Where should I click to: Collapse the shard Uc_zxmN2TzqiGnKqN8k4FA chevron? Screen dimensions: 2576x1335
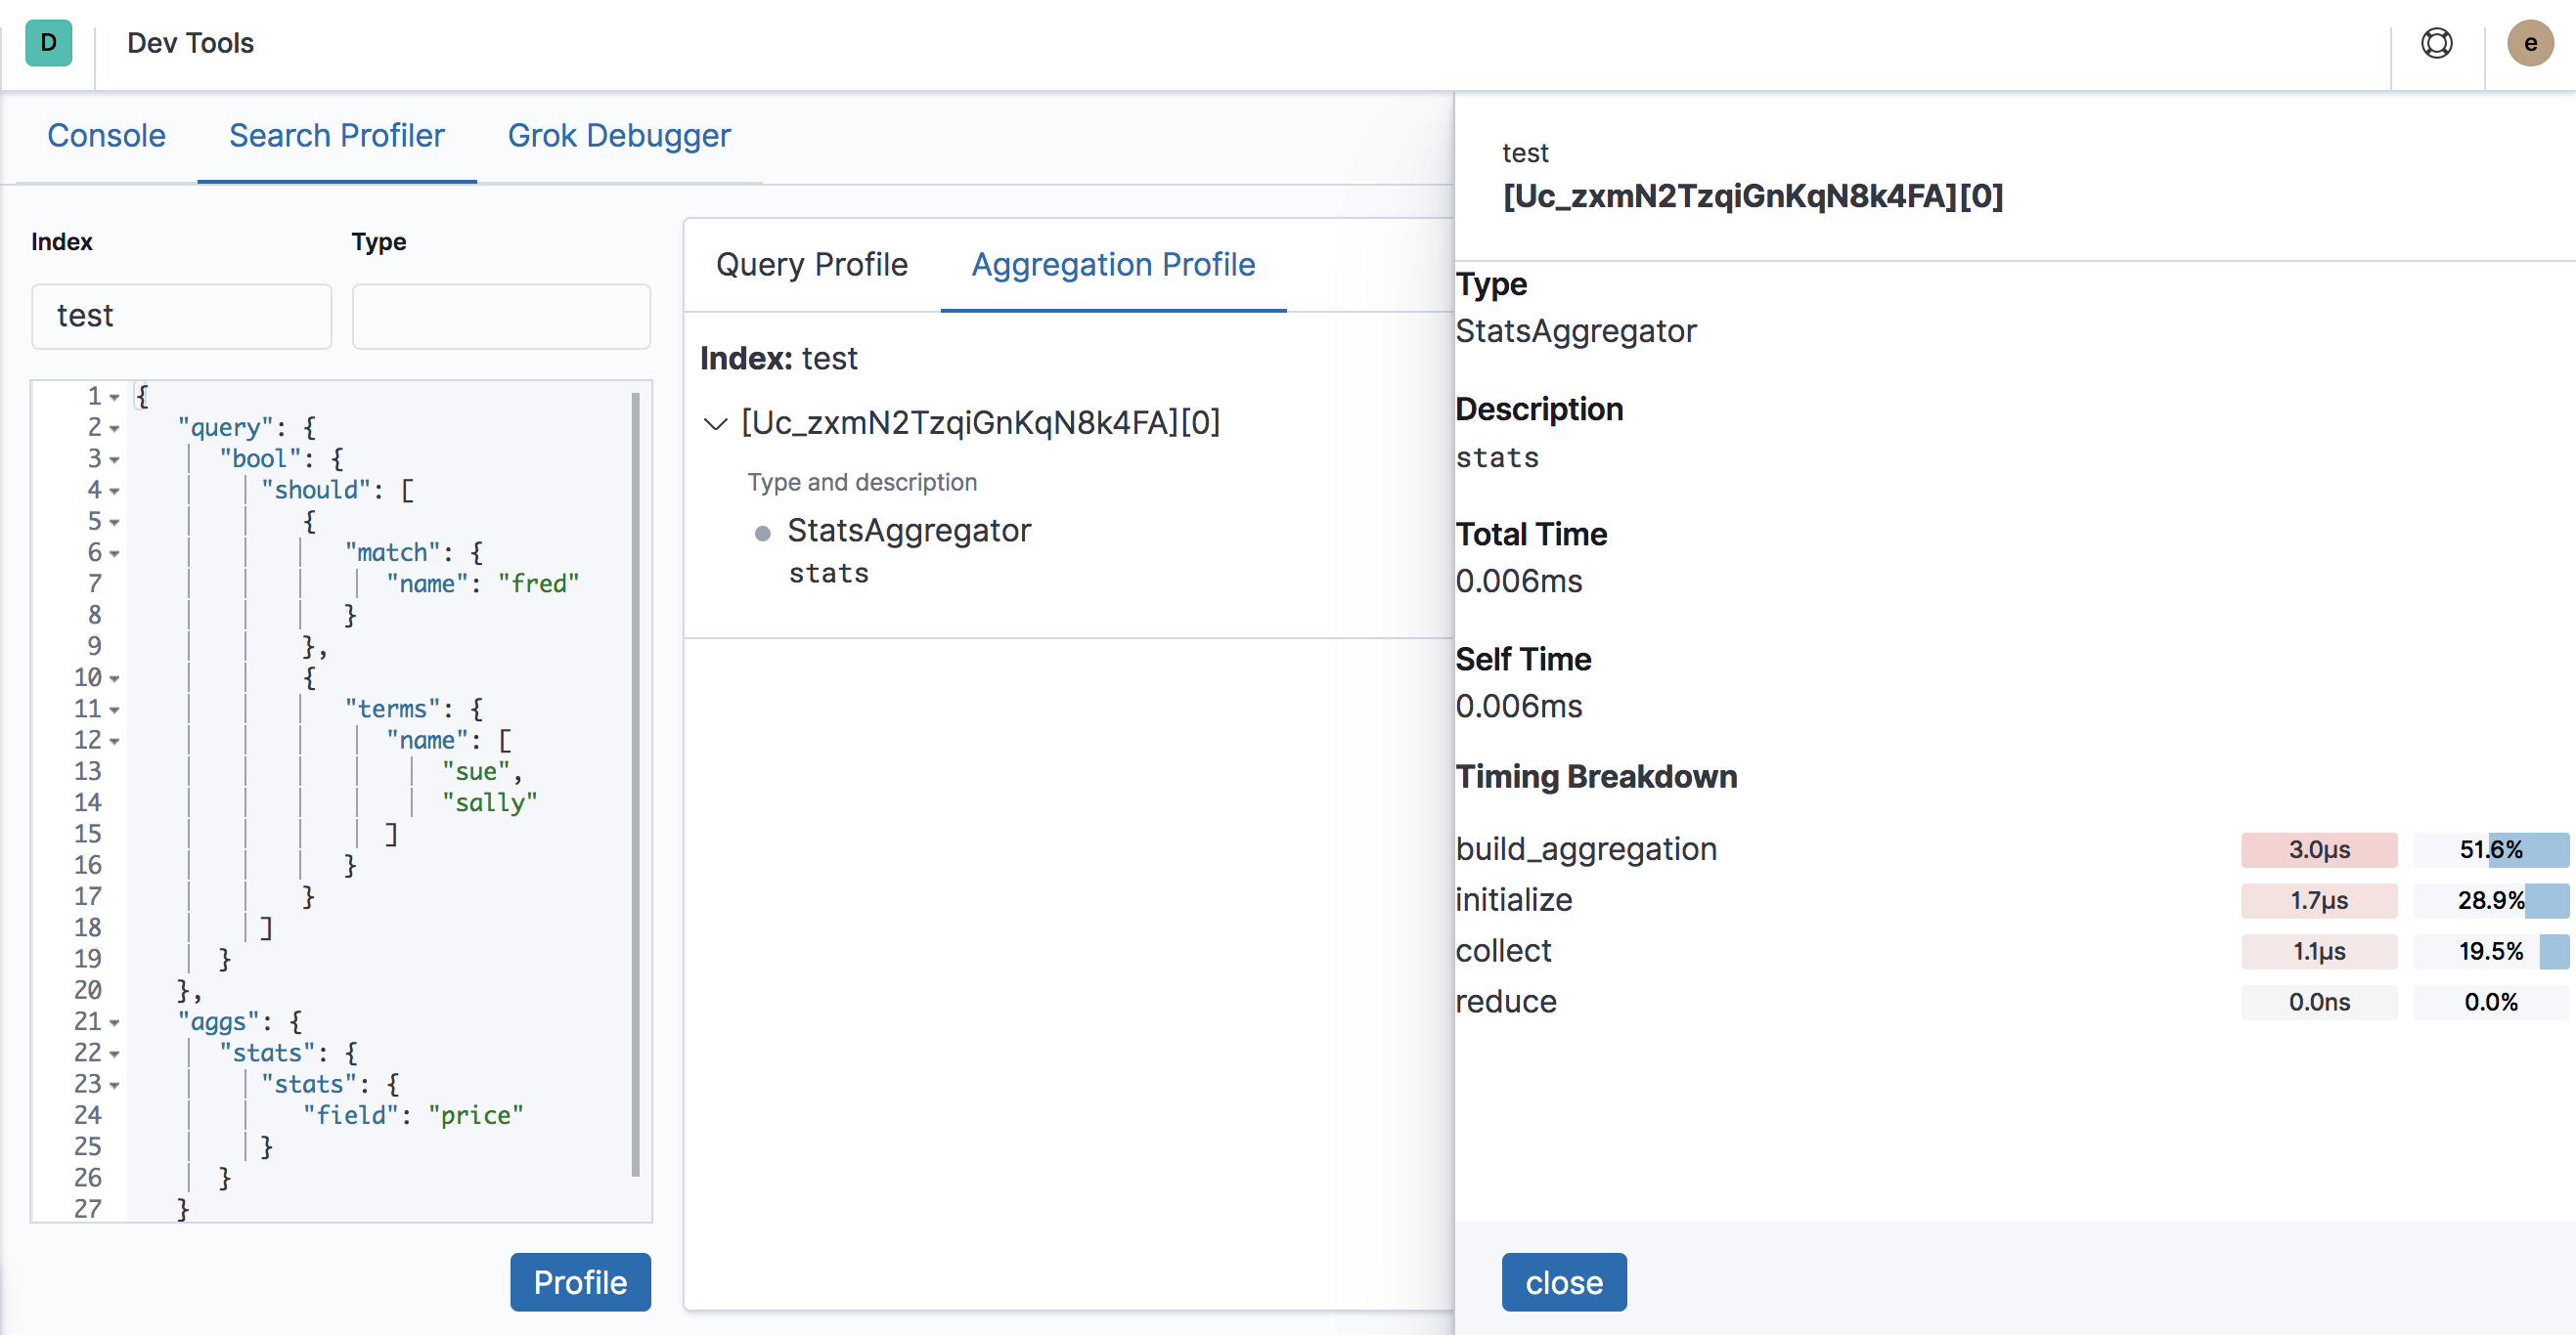715,424
